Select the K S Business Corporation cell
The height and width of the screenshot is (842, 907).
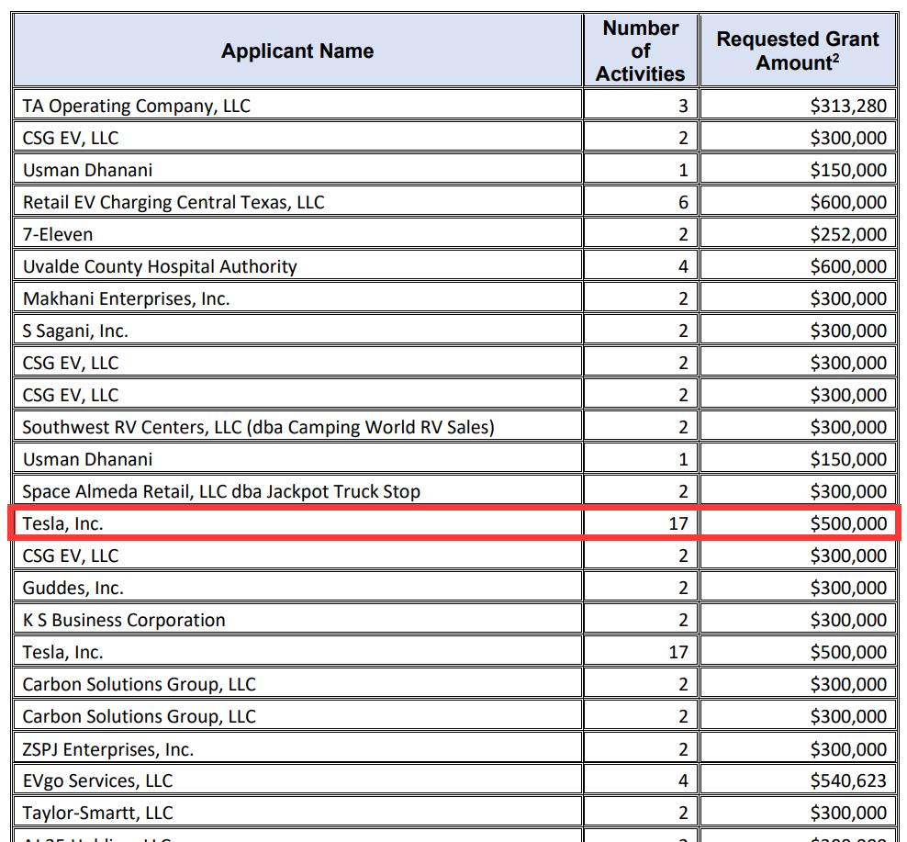tap(297, 620)
